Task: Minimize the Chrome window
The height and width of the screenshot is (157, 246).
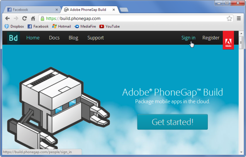Action: [219, 3]
